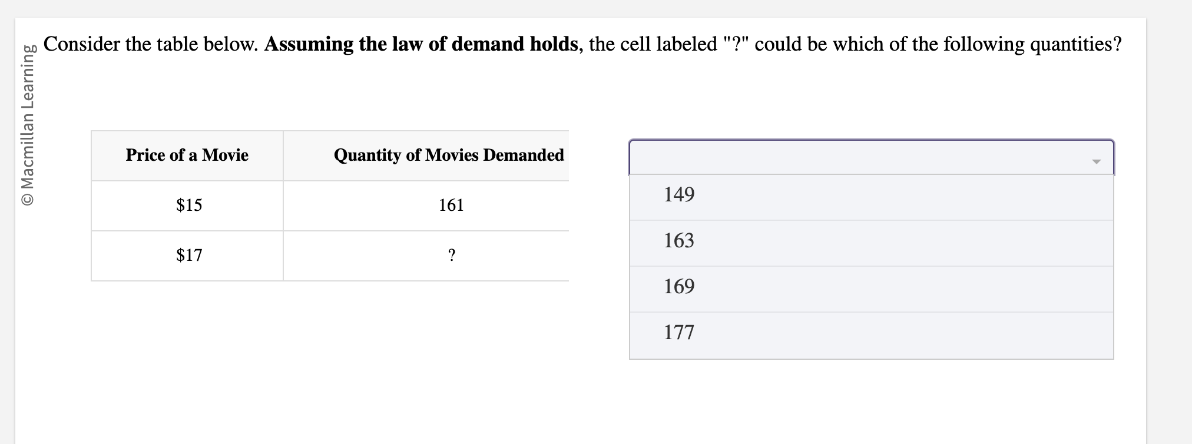Click the Quantity of Movies Demanded header
The image size is (1192, 444).
click(449, 155)
